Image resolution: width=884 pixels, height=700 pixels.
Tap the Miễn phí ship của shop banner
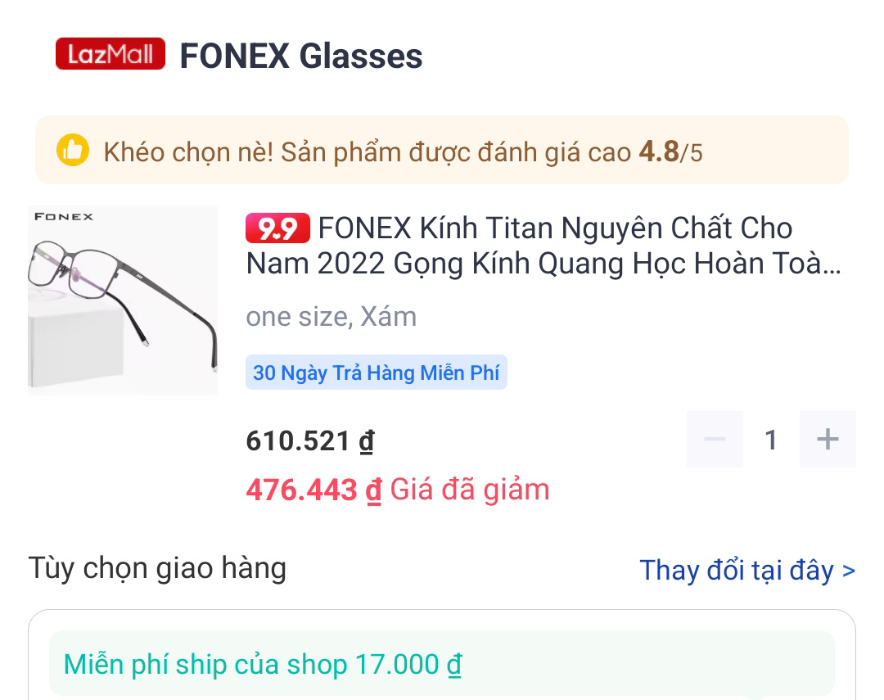click(x=442, y=663)
